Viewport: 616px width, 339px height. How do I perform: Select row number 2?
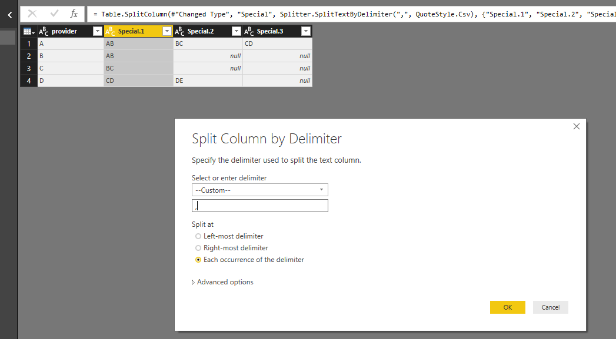click(x=29, y=56)
